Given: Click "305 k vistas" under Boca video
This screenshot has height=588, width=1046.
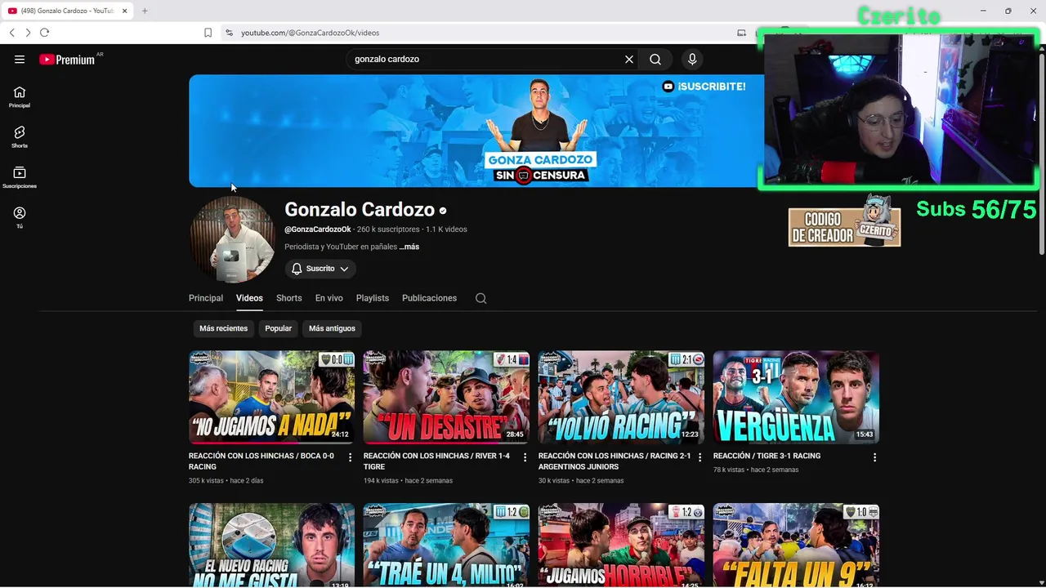Looking at the screenshot, I should [x=206, y=481].
